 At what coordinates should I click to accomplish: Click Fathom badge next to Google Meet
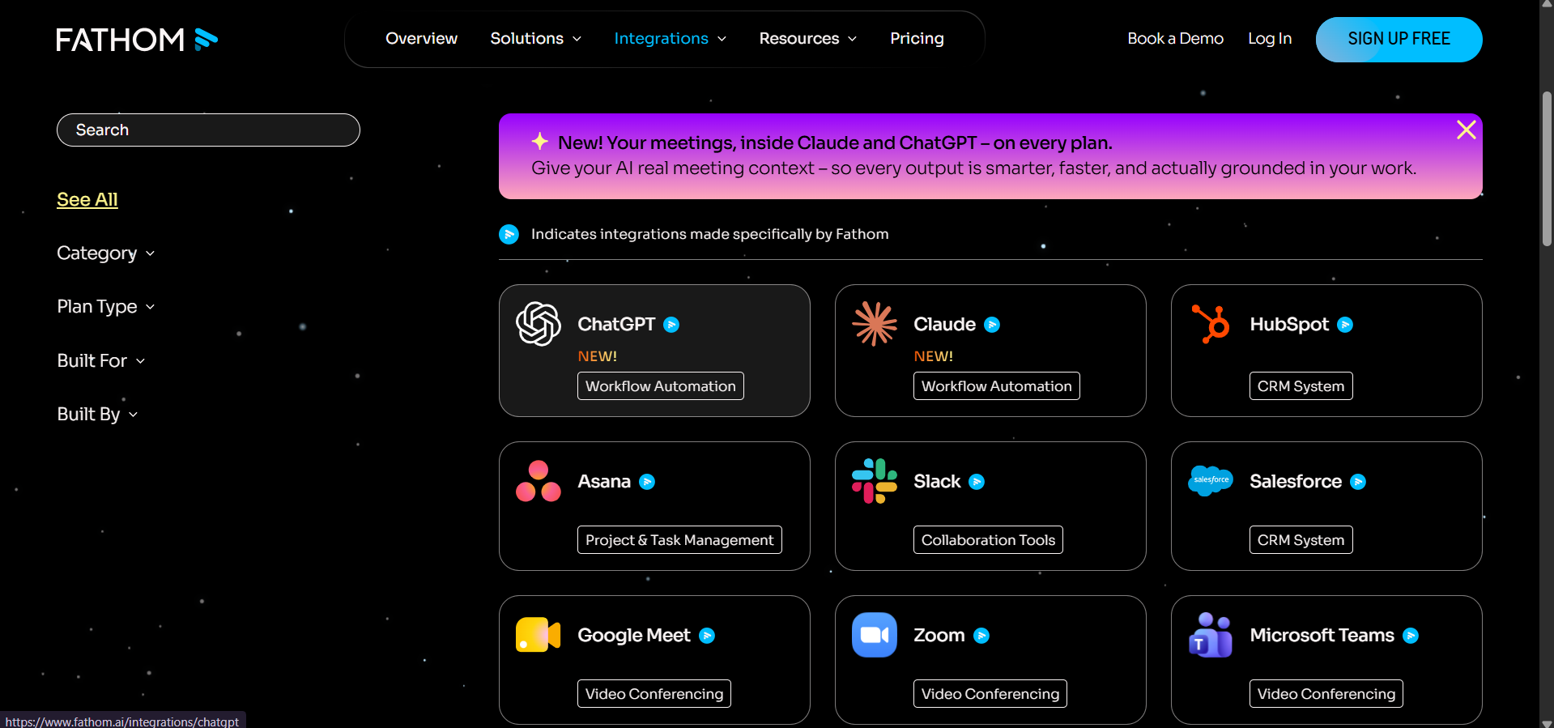pyautogui.click(x=707, y=636)
